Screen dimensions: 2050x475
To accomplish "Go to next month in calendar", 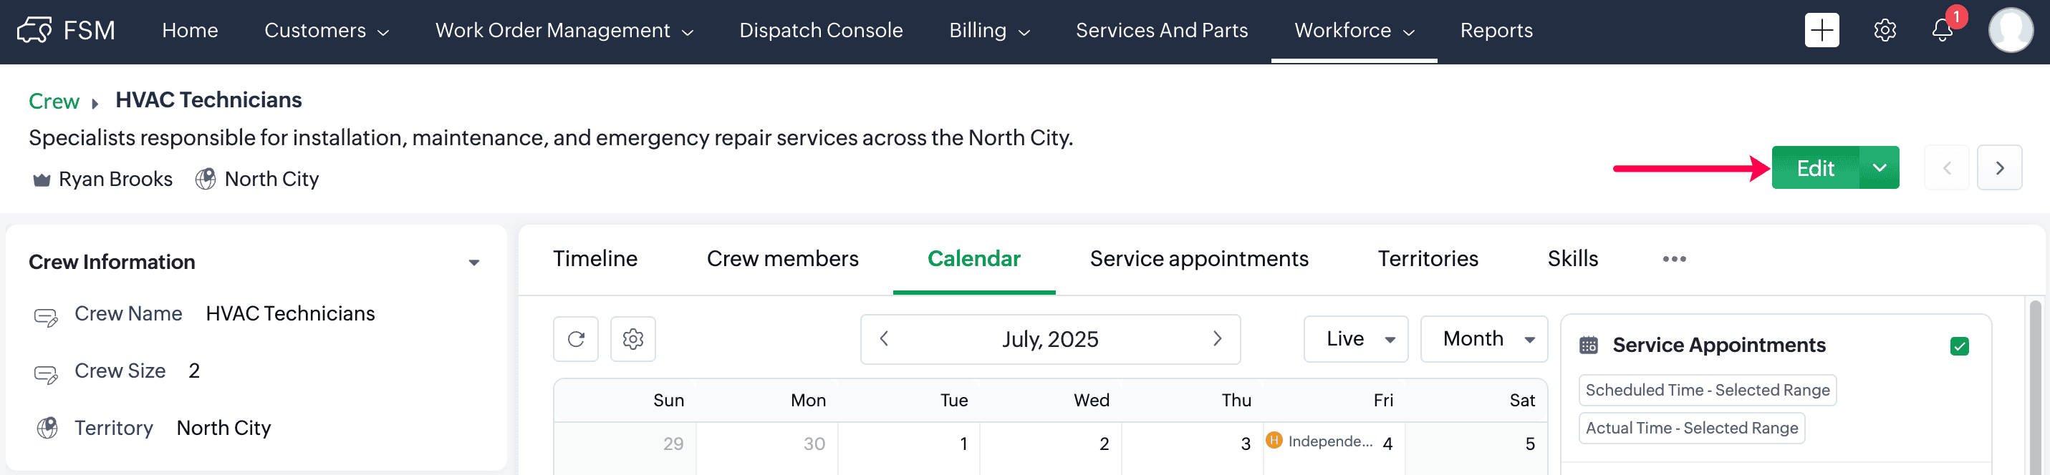I will pyautogui.click(x=1217, y=339).
